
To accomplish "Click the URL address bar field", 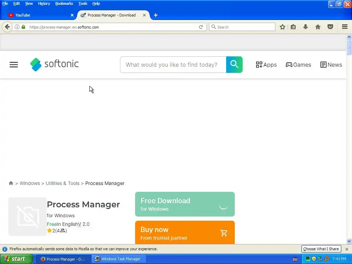I will [x=112, y=27].
